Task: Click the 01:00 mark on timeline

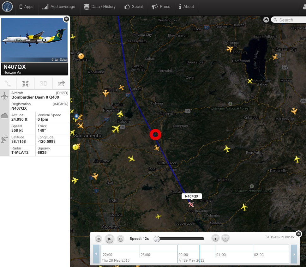Action: [x=221, y=255]
